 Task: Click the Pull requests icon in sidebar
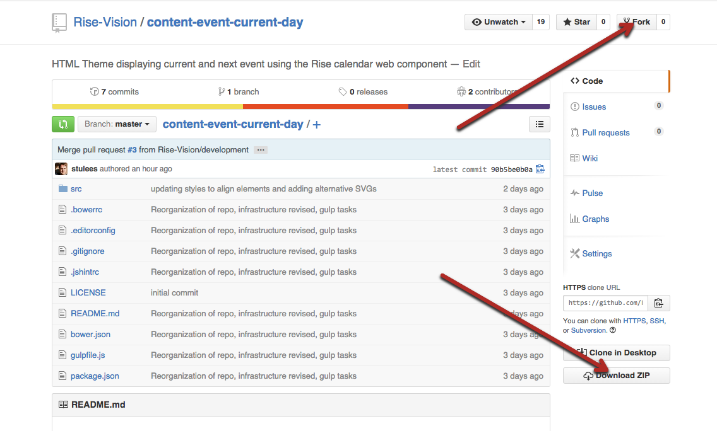575,132
